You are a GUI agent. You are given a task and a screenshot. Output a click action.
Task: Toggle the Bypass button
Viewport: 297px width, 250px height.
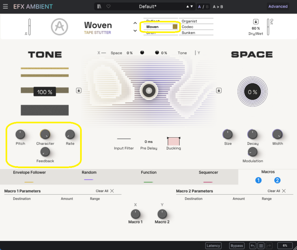tap(236, 246)
